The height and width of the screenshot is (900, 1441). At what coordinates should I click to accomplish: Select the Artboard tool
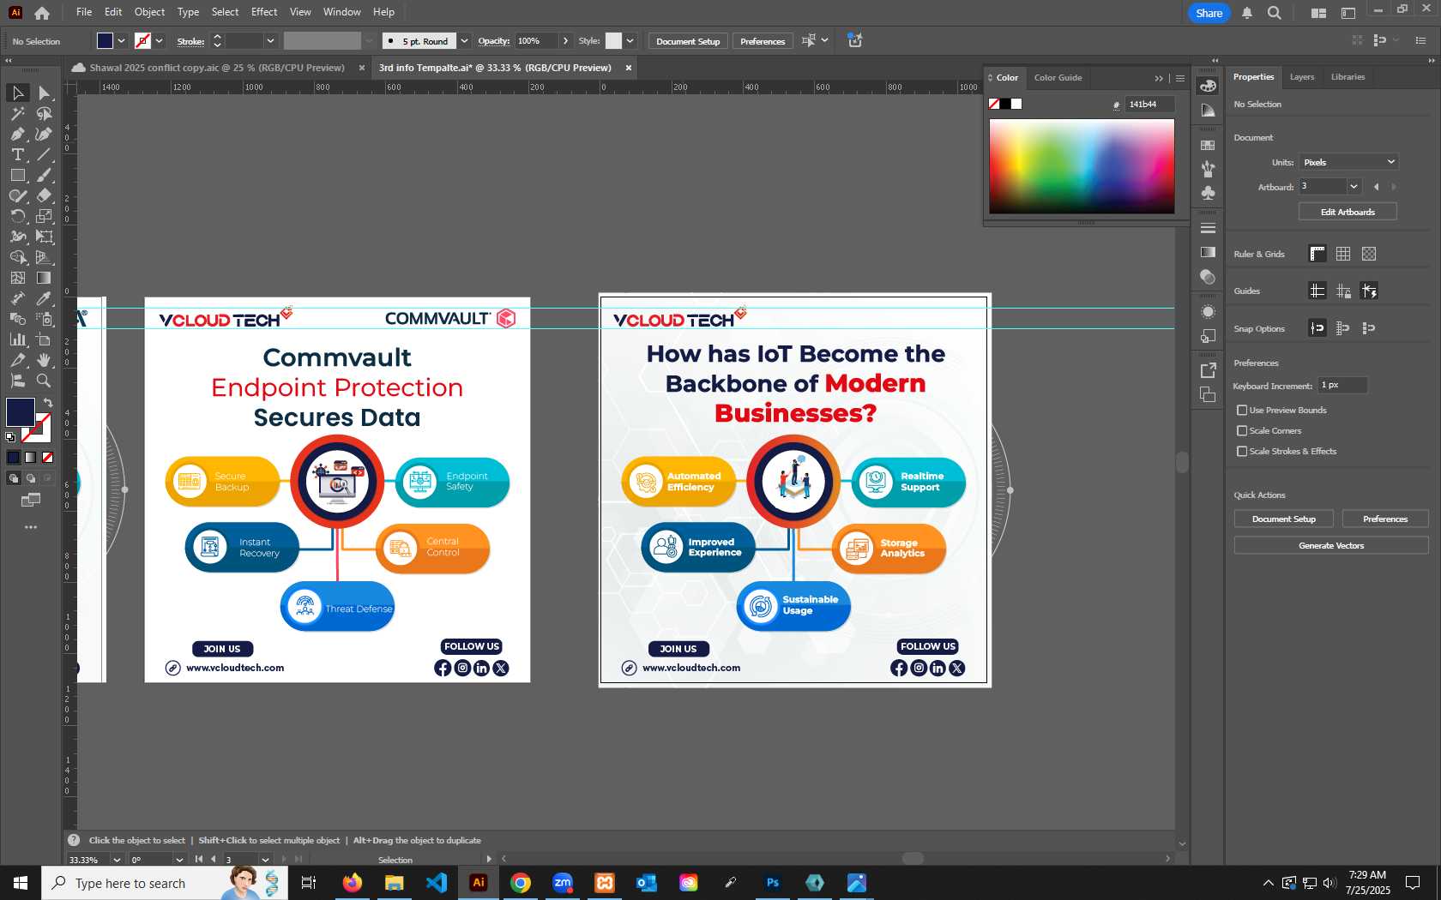(x=44, y=339)
